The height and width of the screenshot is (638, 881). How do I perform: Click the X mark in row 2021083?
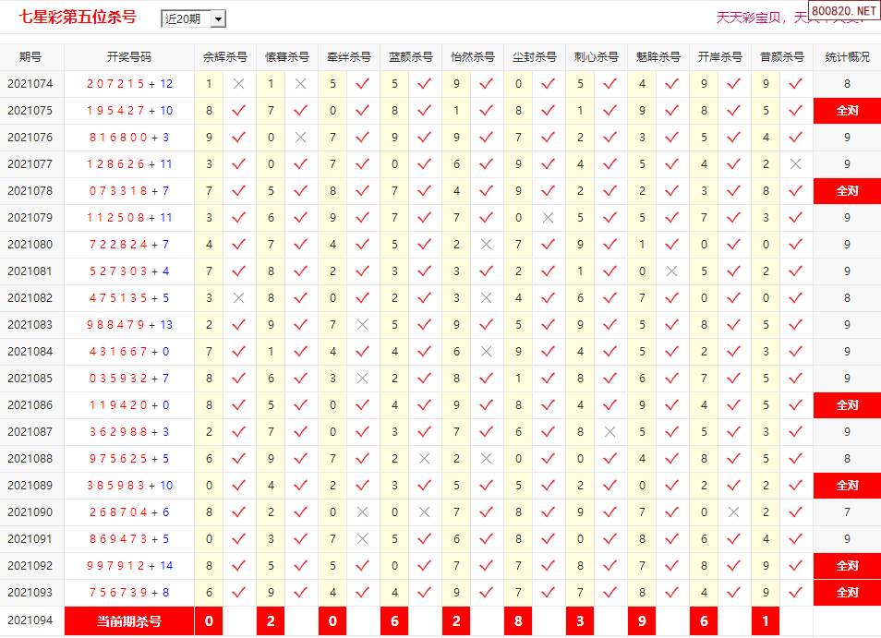(362, 325)
